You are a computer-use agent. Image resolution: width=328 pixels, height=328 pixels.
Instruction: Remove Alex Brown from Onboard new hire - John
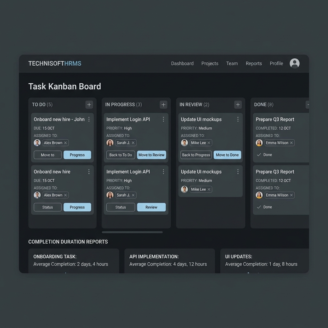65,143
